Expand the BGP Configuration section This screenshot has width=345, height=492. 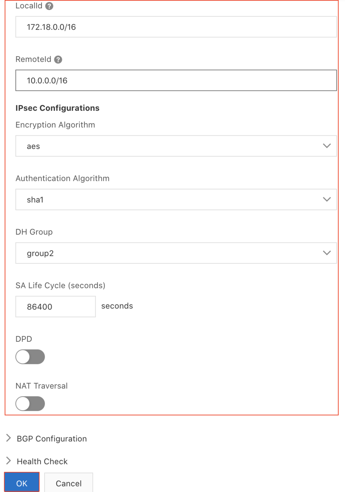click(52, 439)
